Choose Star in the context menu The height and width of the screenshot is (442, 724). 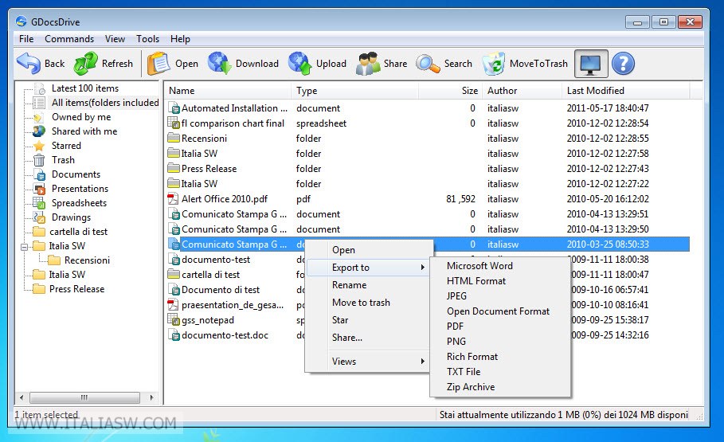(368, 320)
